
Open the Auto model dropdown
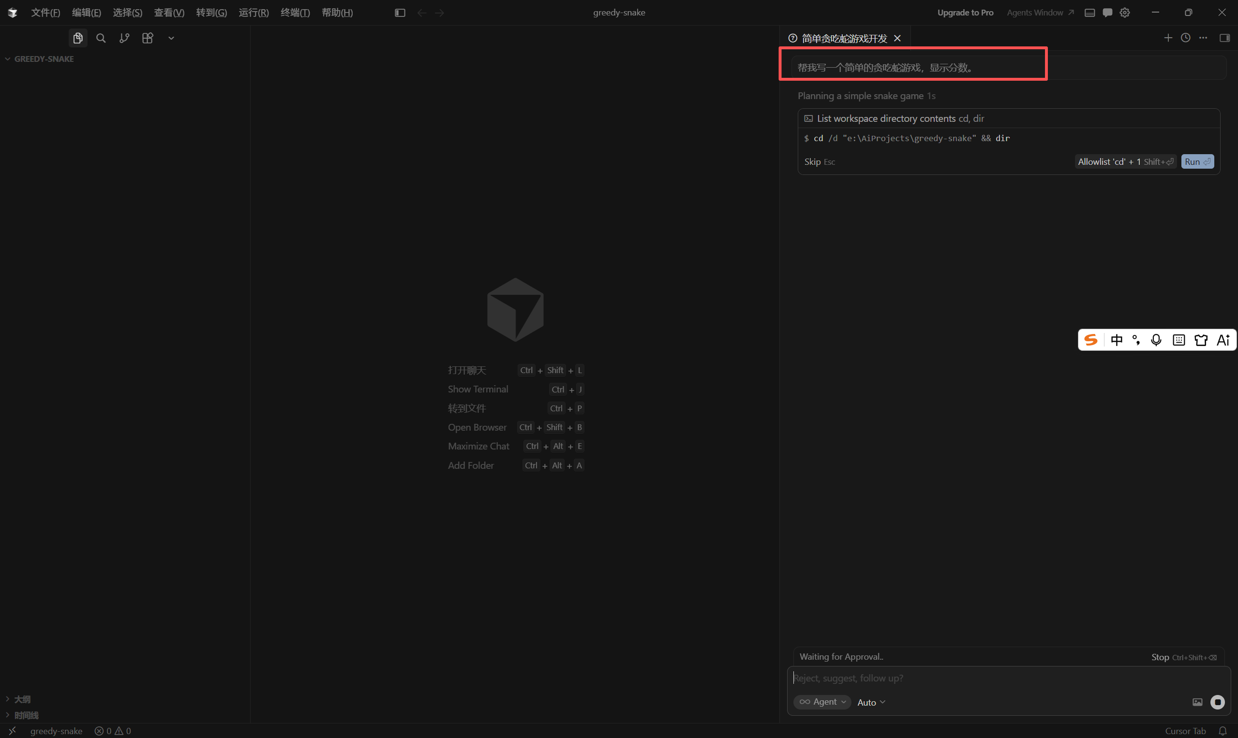[871, 702]
